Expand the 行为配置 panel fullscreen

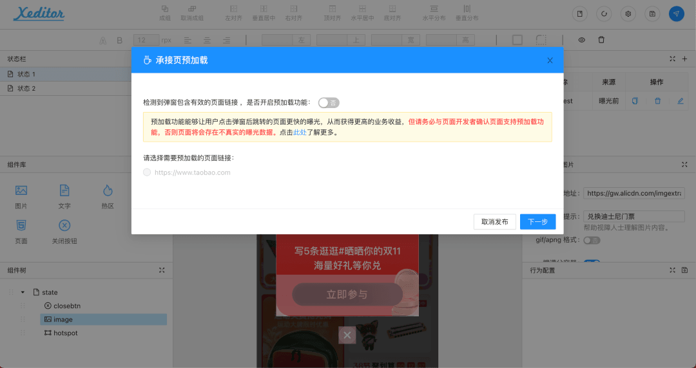pos(672,270)
